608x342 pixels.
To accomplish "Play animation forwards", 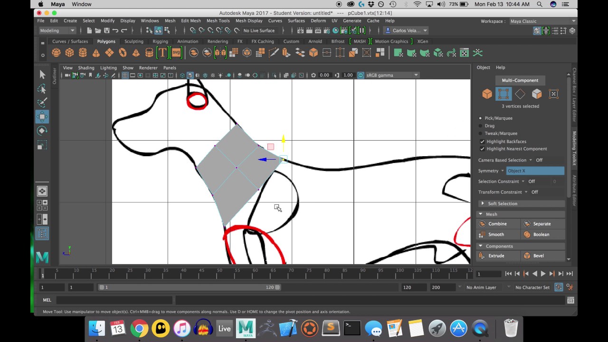I will (543, 274).
